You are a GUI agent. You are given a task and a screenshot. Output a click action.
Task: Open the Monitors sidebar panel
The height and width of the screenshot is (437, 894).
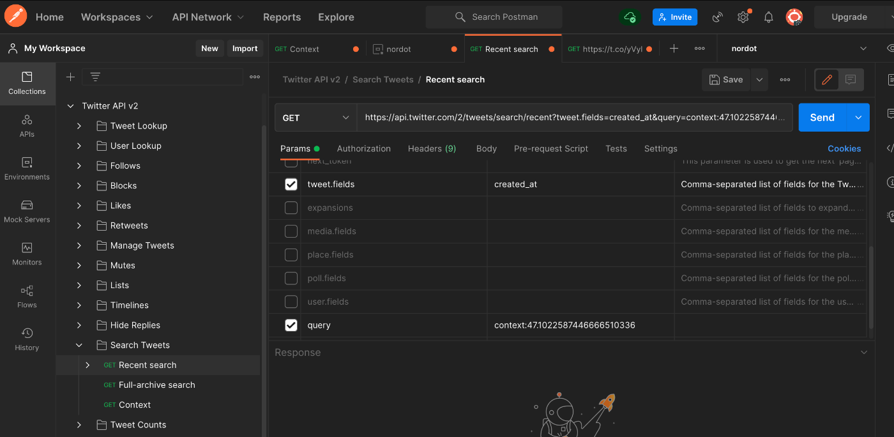click(27, 254)
